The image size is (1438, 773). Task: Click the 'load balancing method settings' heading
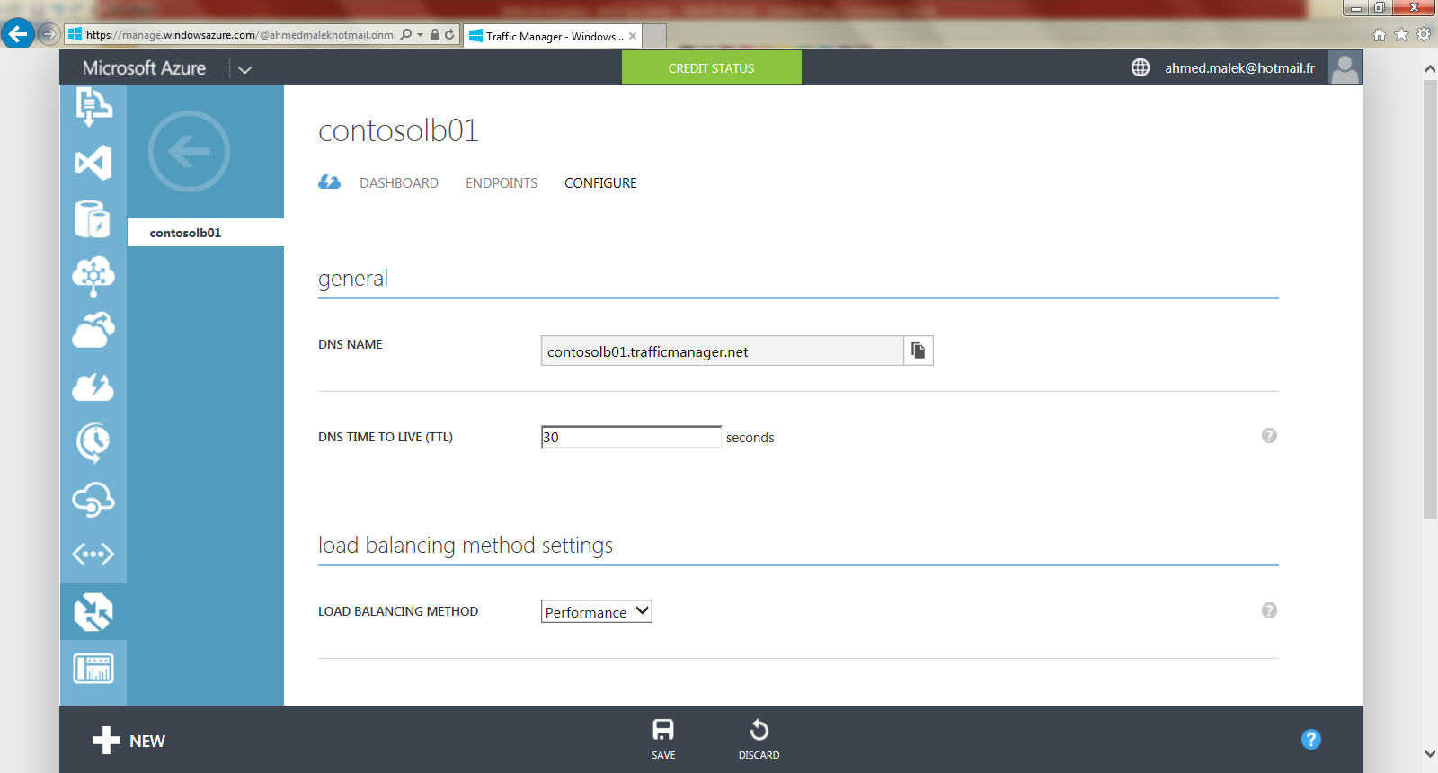(466, 546)
